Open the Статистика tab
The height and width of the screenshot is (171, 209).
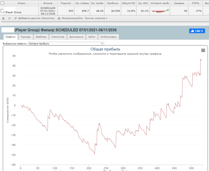coord(58,37)
